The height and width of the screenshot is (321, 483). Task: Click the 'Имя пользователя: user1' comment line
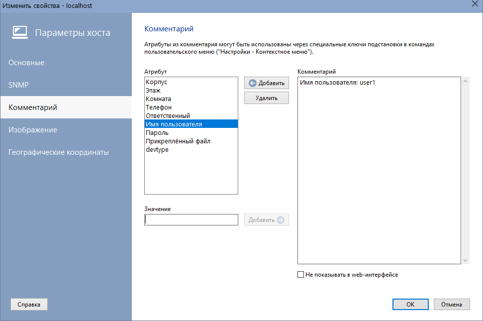pos(337,83)
